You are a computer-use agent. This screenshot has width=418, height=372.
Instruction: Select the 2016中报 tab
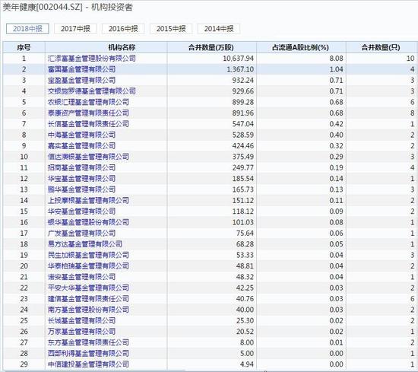coord(123,29)
